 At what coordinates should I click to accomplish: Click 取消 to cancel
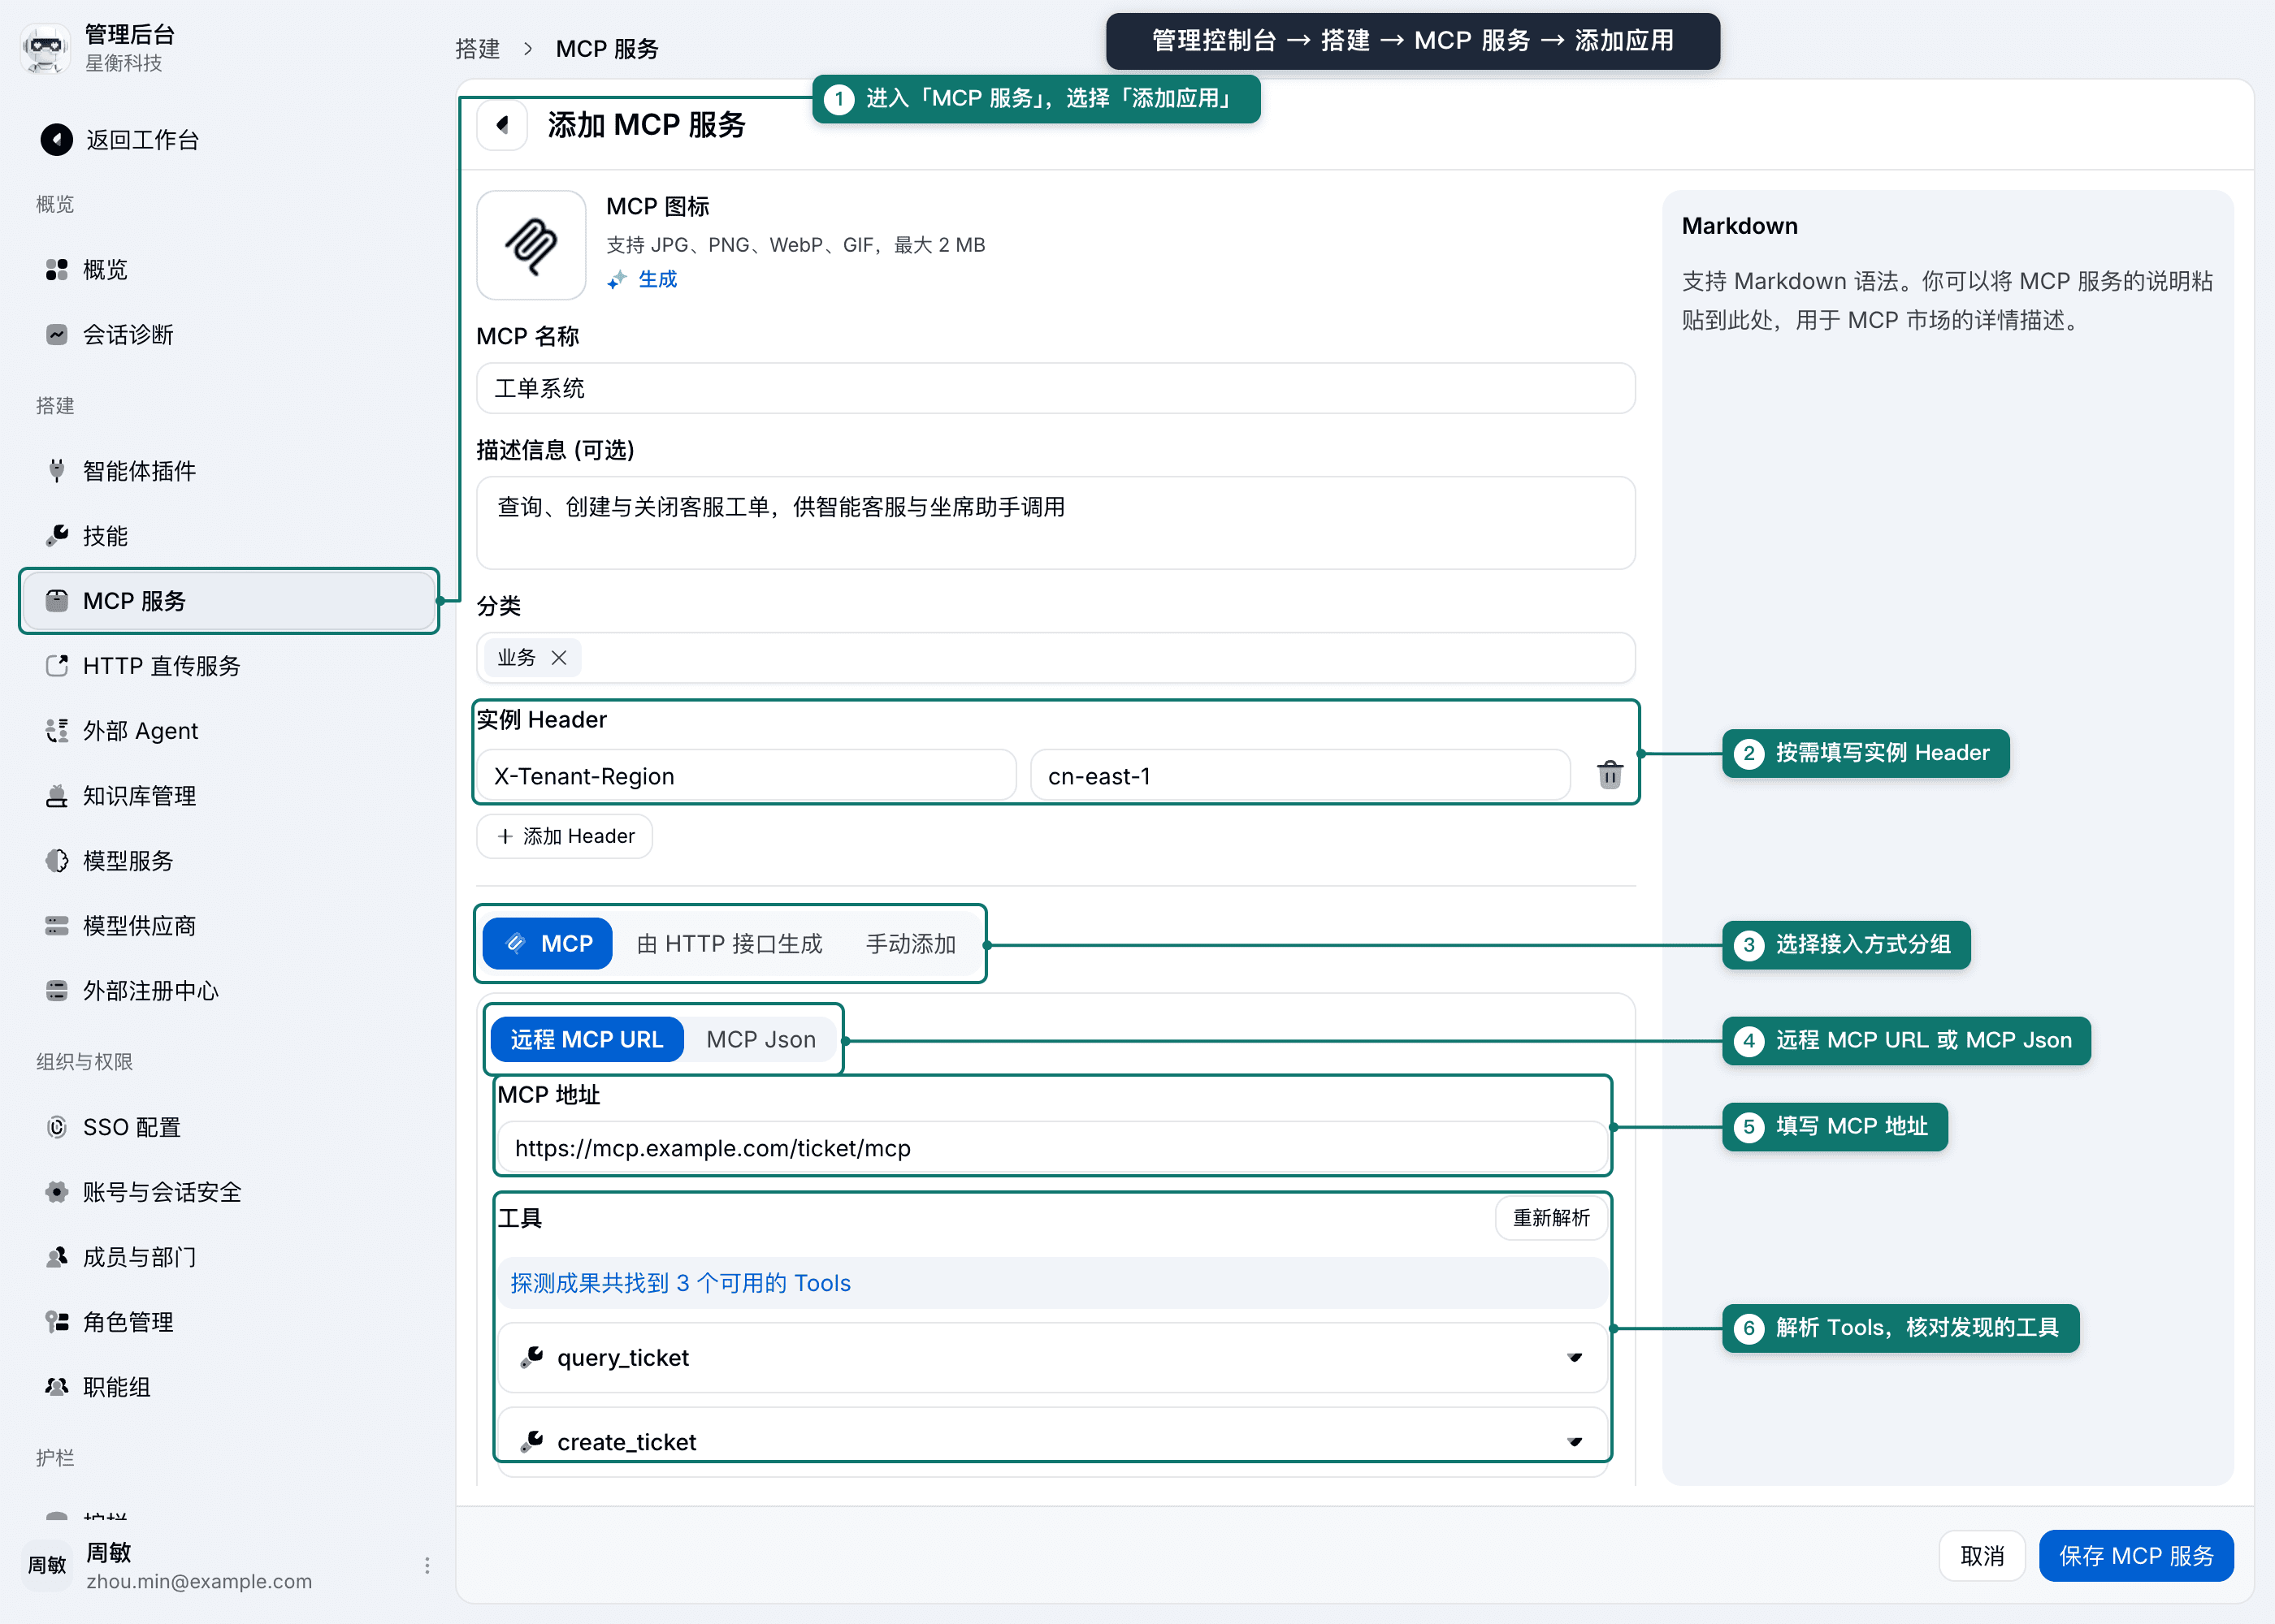[1982, 1555]
